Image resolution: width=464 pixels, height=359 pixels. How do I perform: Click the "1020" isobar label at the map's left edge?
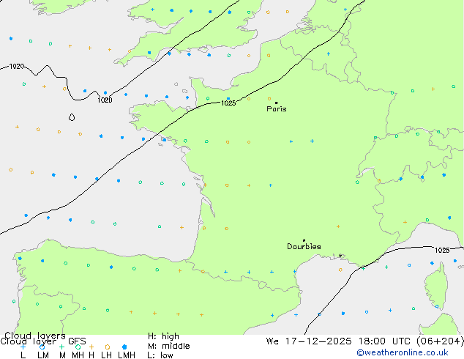point(17,67)
